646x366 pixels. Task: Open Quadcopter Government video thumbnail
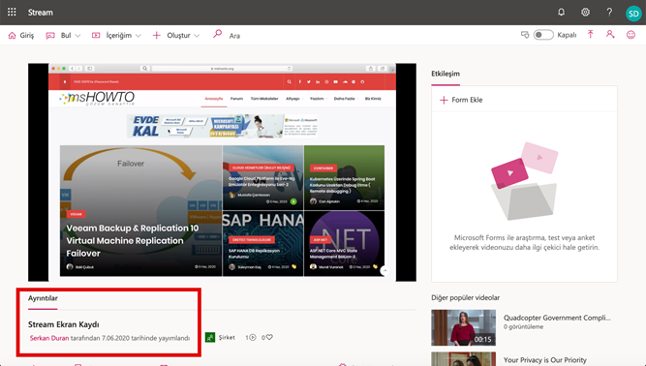point(464,327)
